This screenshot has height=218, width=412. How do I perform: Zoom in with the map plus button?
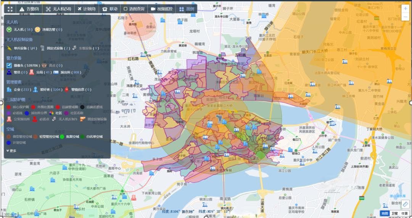pyautogui.click(x=406, y=9)
